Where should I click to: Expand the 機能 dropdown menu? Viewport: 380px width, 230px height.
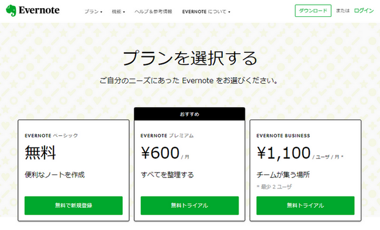coord(118,11)
